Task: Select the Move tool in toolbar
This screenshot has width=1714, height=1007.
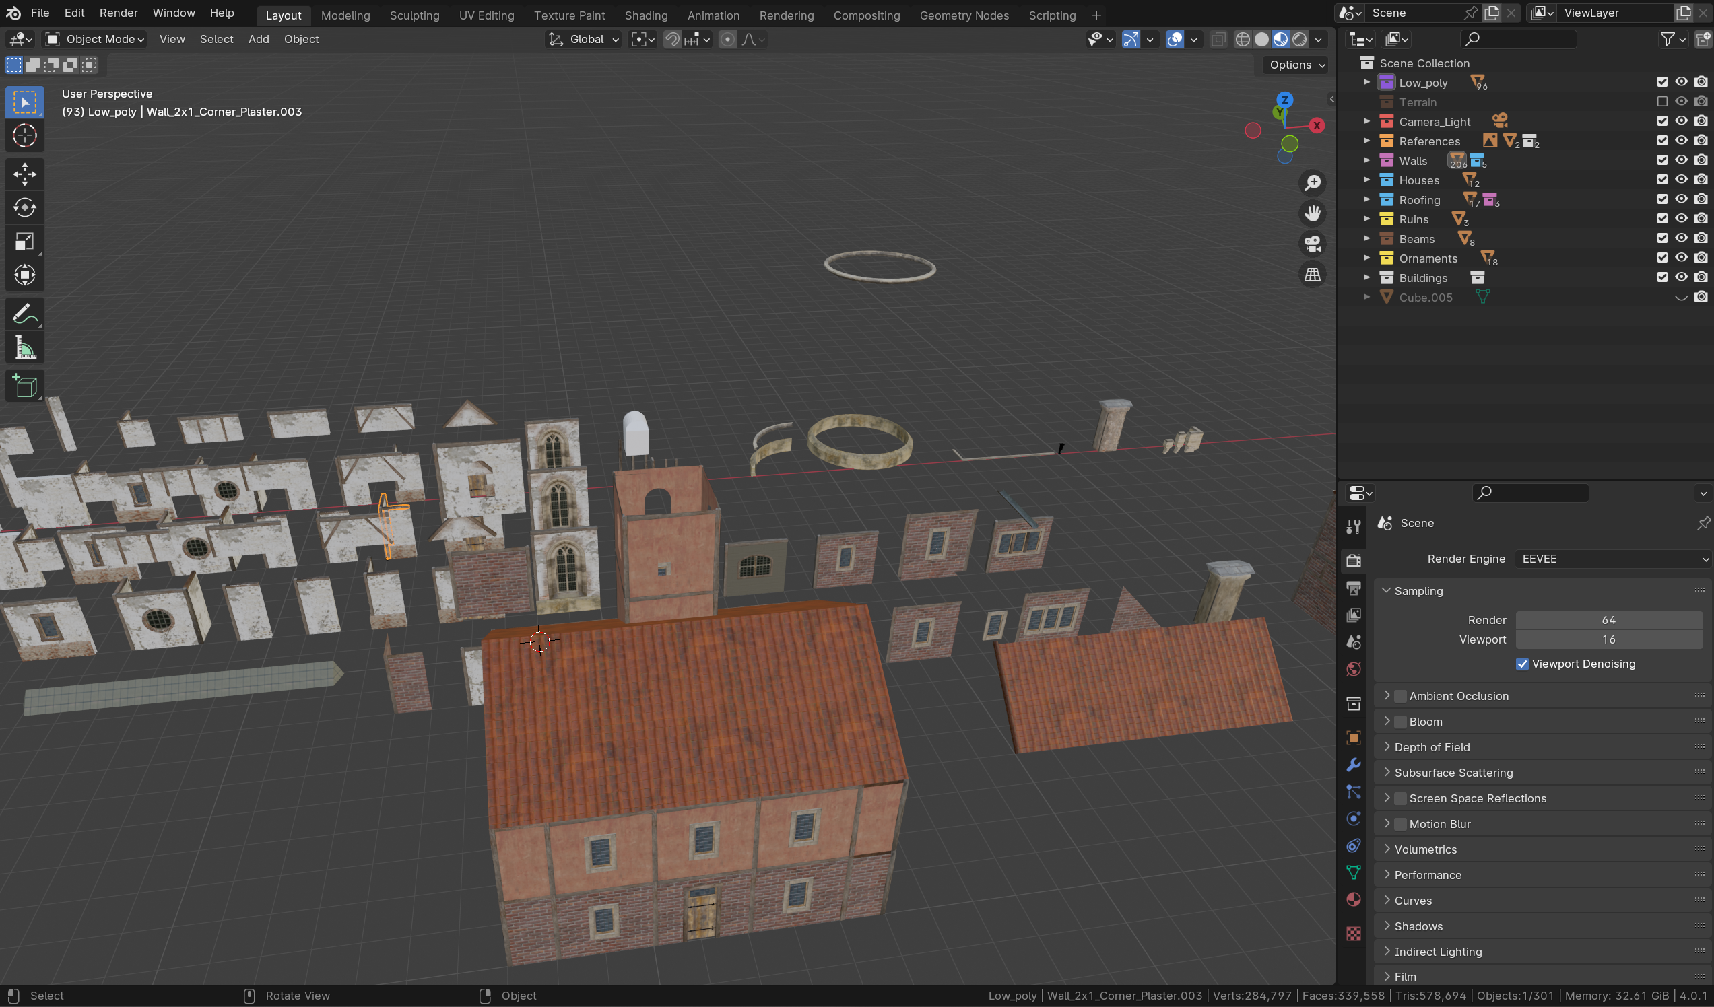Action: 24,174
